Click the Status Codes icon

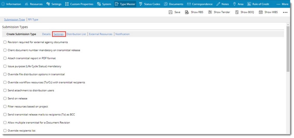tap(141, 4)
